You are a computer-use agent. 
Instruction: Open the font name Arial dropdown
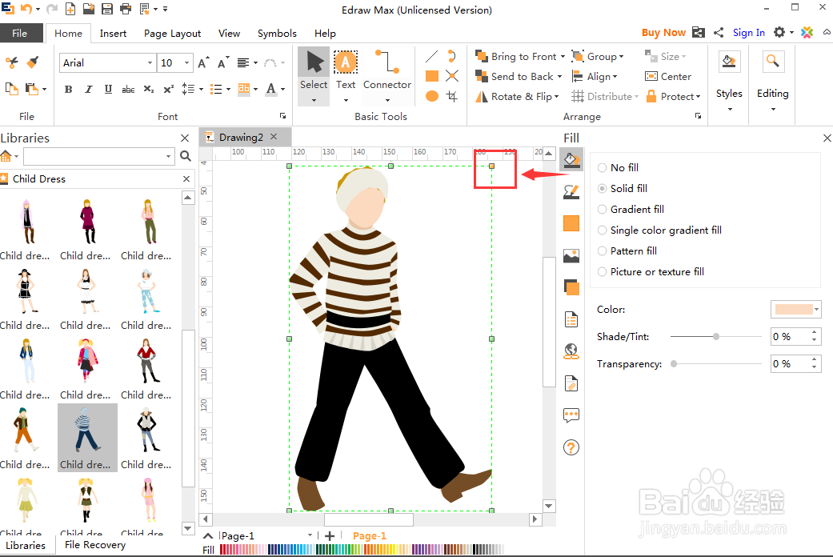(x=150, y=62)
